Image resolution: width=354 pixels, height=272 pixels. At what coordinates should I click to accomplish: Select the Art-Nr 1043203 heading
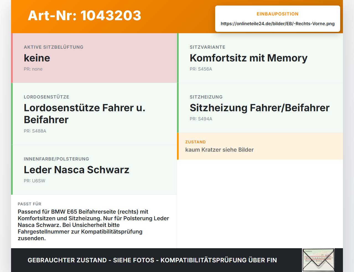tap(85, 15)
